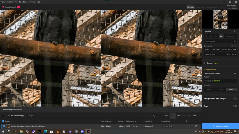Switch to the single image view icon

(160, 115)
